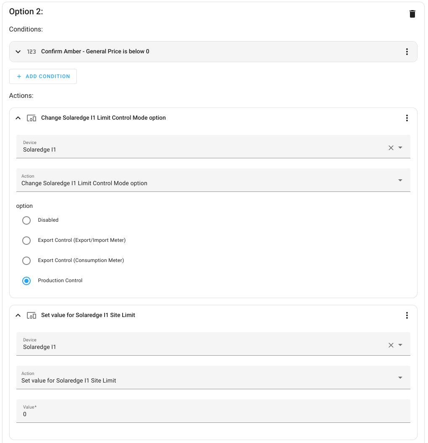Select the Disabled radio option
The height and width of the screenshot is (443, 428).
click(x=26, y=220)
